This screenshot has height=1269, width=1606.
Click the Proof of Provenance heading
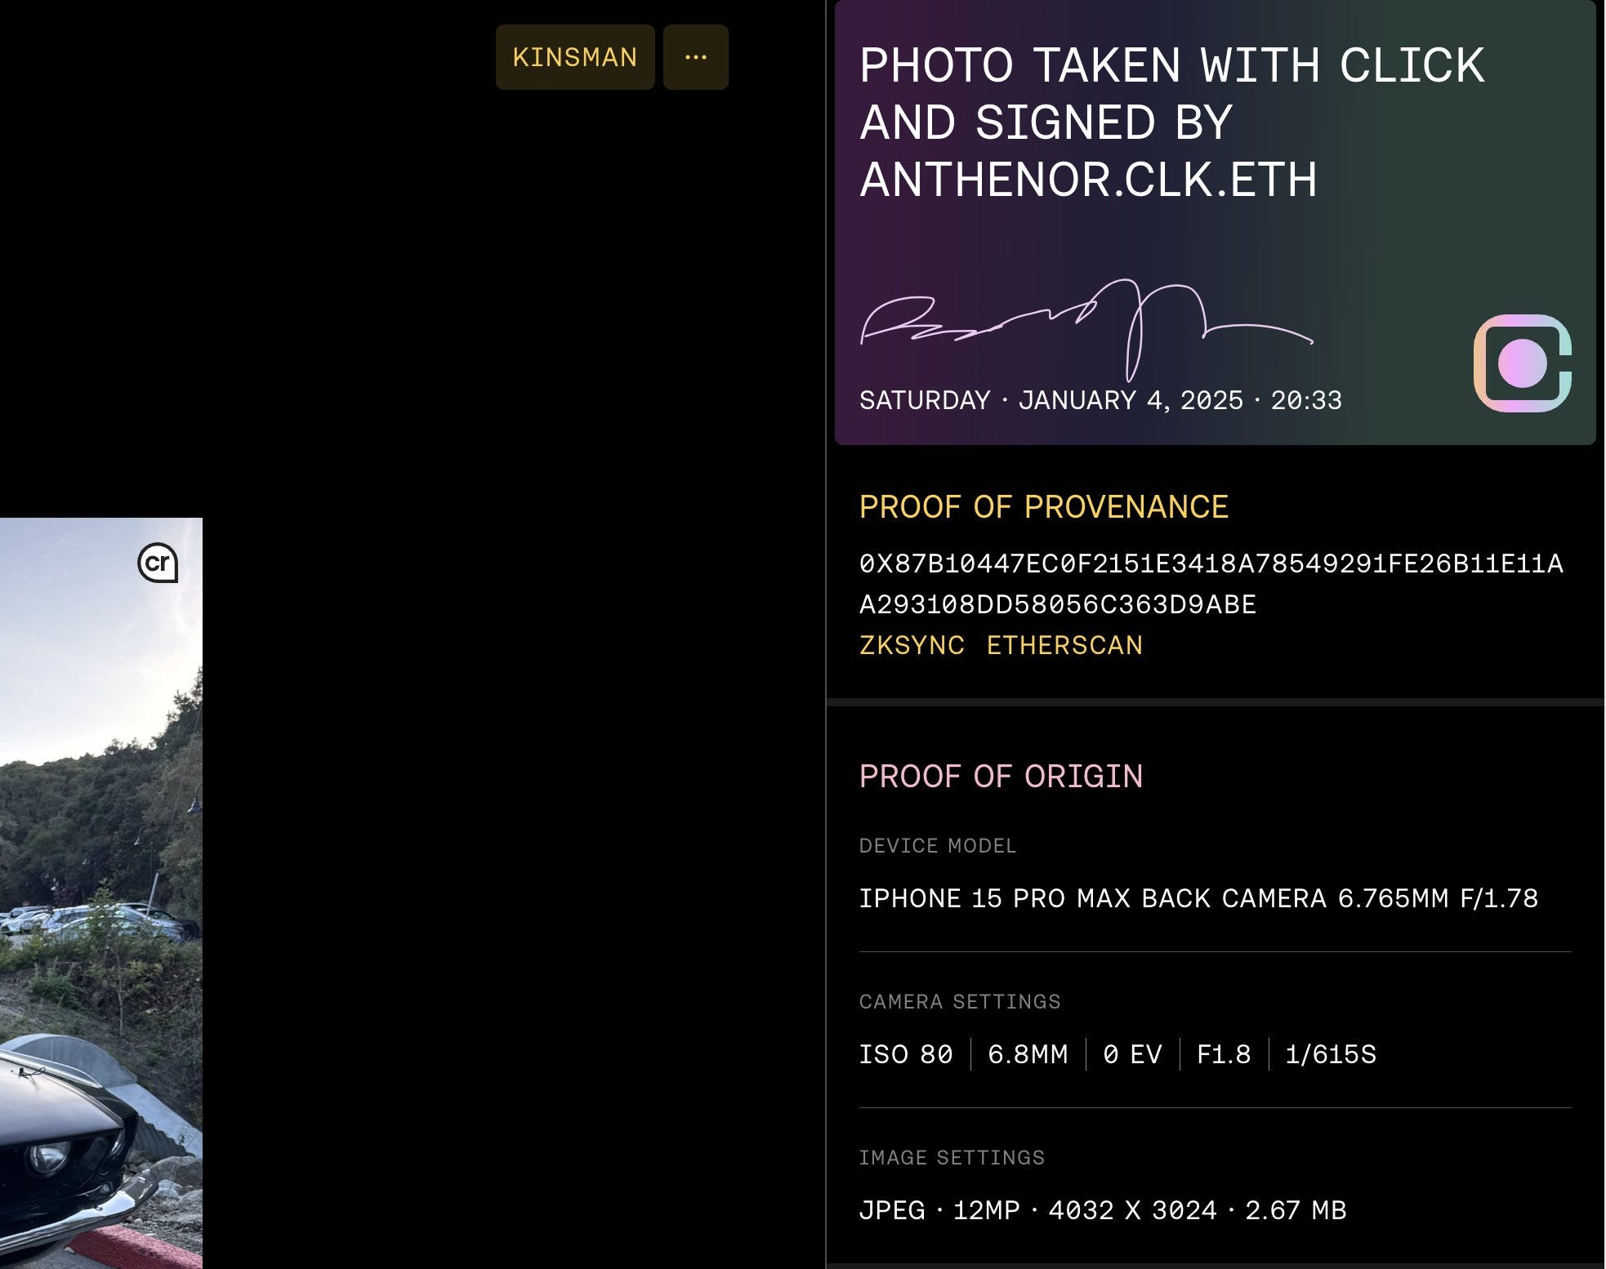(x=1044, y=507)
